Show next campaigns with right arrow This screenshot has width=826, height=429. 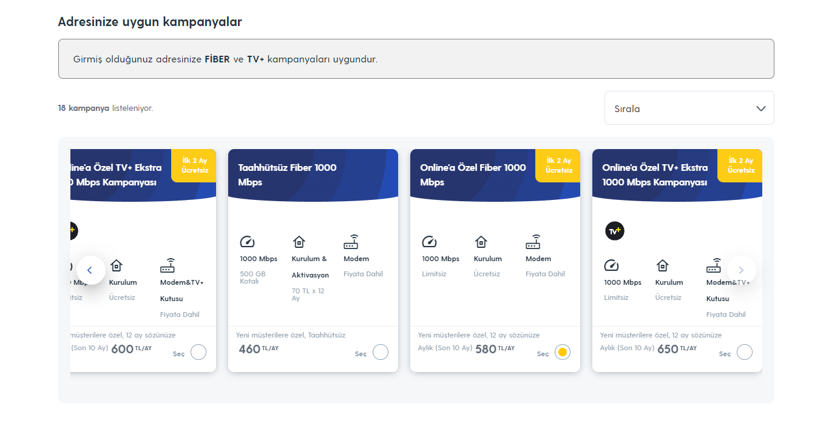click(741, 270)
